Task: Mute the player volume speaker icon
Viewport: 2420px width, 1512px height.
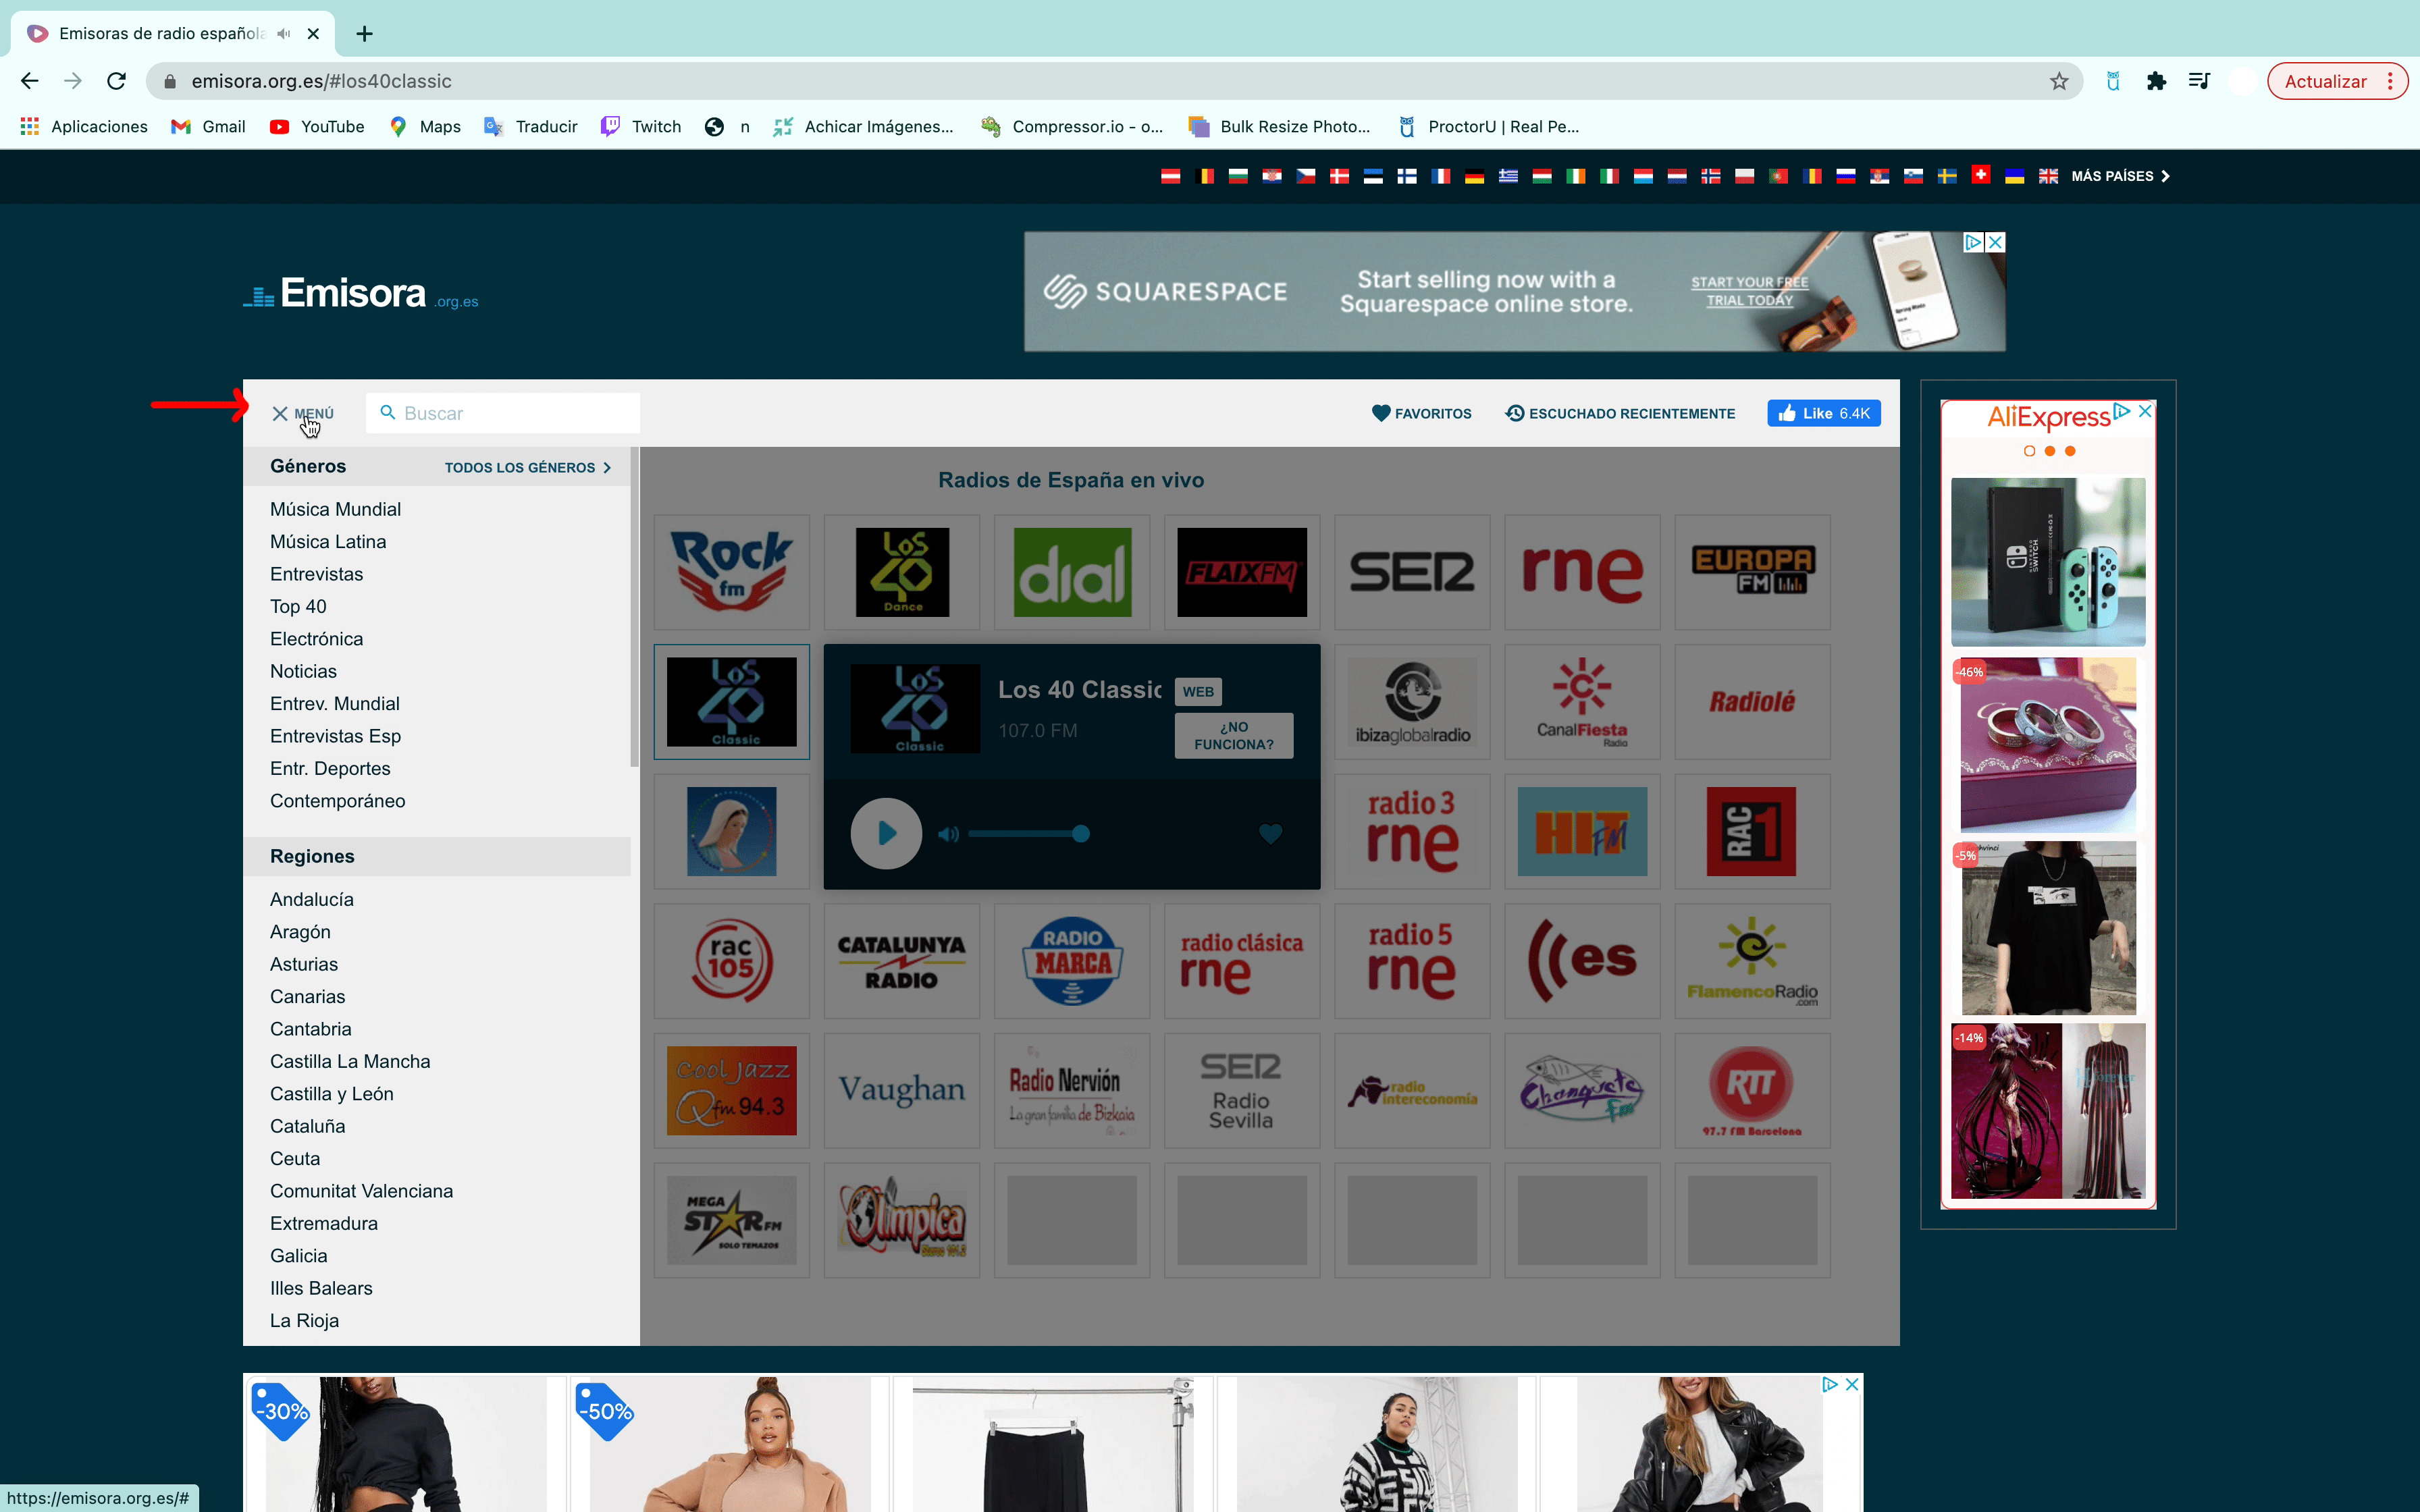Action: pos(948,834)
